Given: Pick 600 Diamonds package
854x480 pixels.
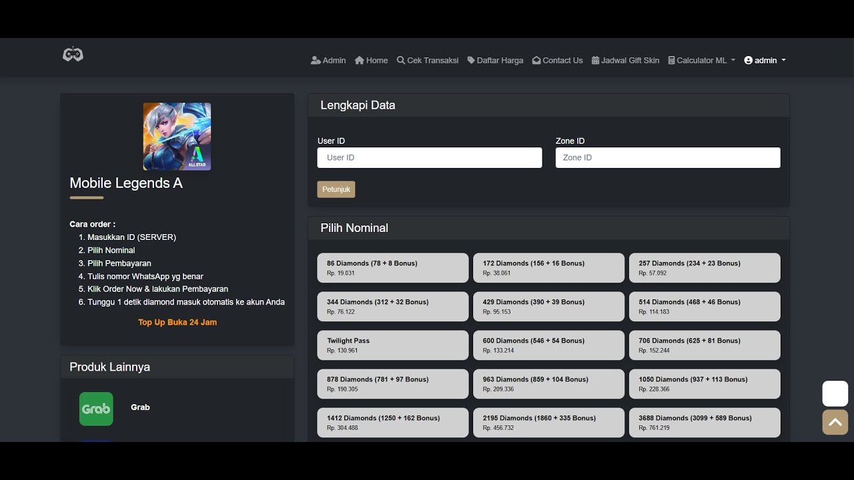Looking at the screenshot, I should tap(549, 345).
